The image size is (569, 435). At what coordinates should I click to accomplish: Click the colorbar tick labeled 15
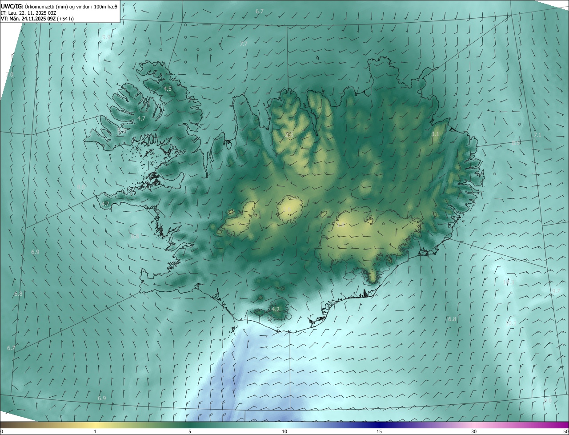click(x=379, y=431)
